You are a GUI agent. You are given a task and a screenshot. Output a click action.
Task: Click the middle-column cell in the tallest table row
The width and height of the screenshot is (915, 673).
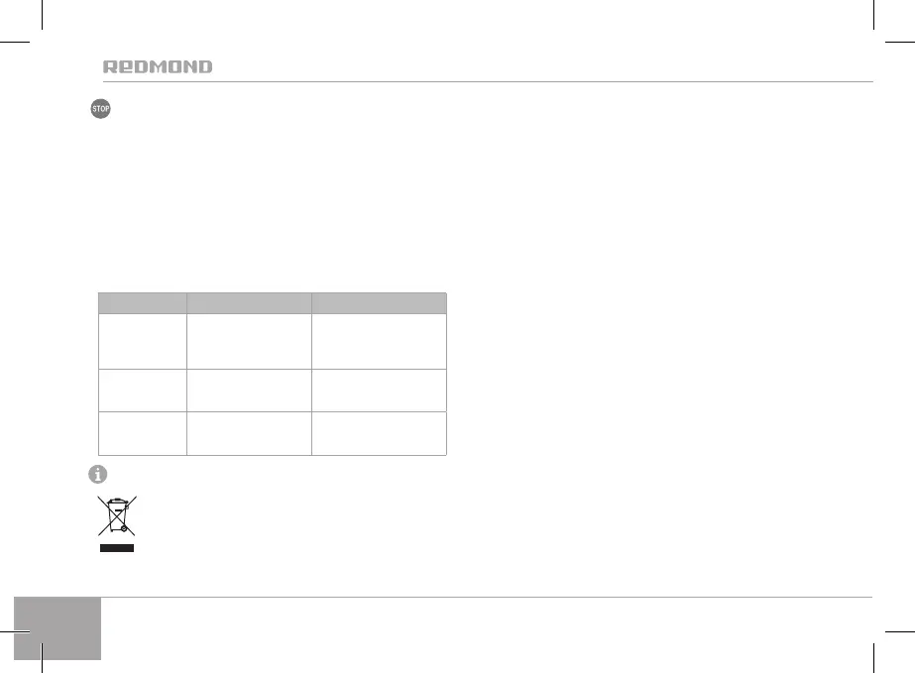249,342
